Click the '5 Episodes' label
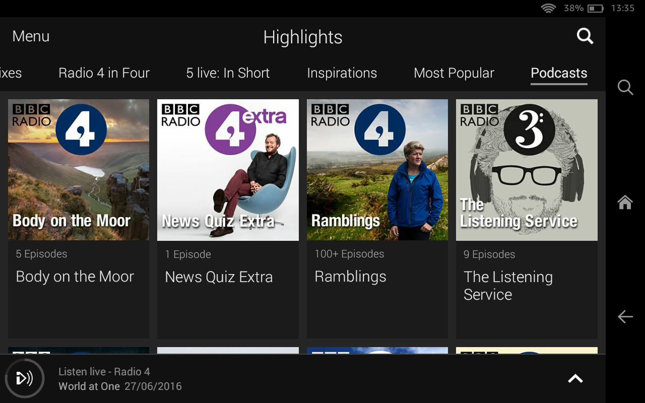This screenshot has width=645, height=403. [x=41, y=254]
